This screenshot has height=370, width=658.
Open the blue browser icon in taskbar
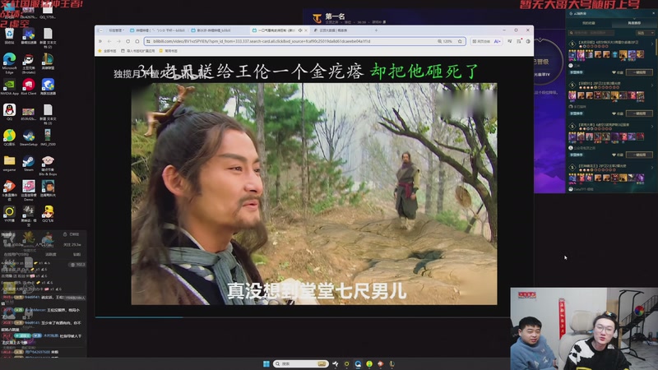tap(358, 363)
